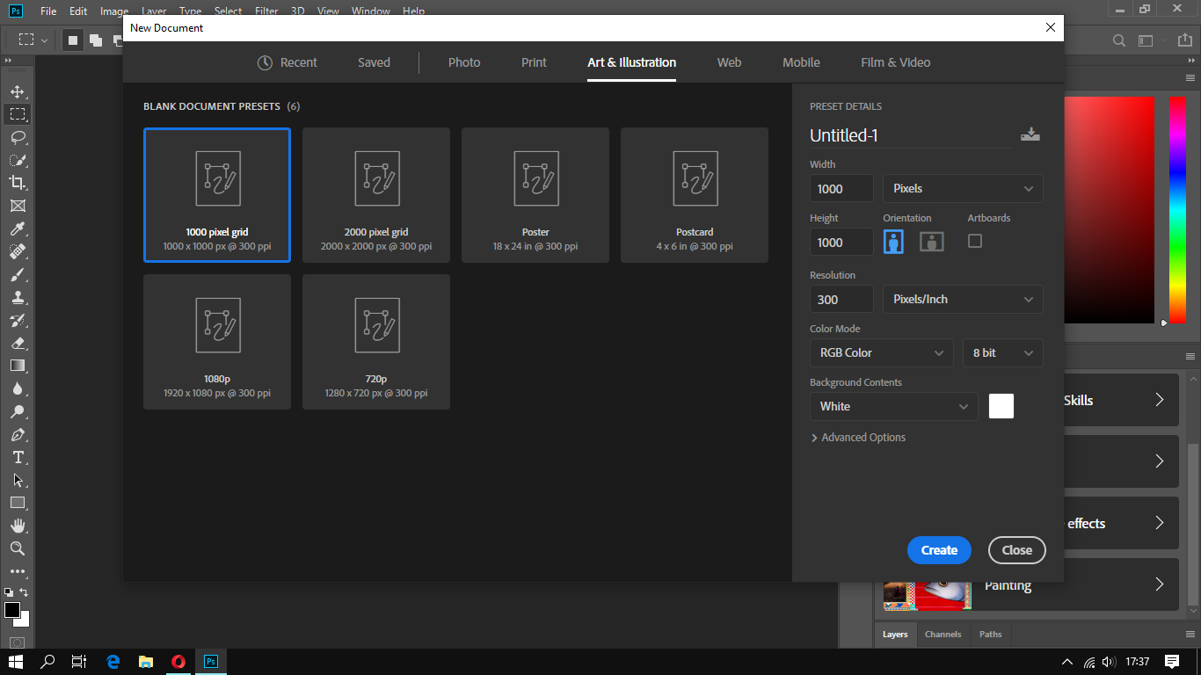Switch to the Film & Video tab
Screen dimensions: 1201x675
click(895, 62)
